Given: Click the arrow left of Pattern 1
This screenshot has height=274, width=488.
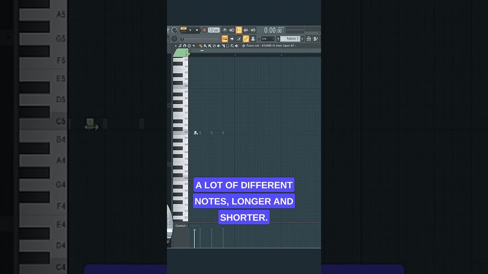Looking at the screenshot, I should coord(278,38).
